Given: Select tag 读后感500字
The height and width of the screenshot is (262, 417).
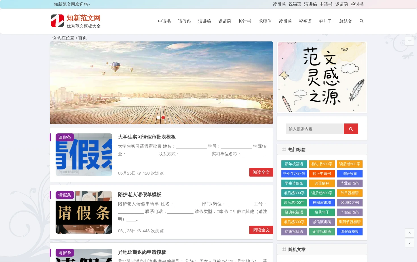Looking at the screenshot, I should point(349,164).
